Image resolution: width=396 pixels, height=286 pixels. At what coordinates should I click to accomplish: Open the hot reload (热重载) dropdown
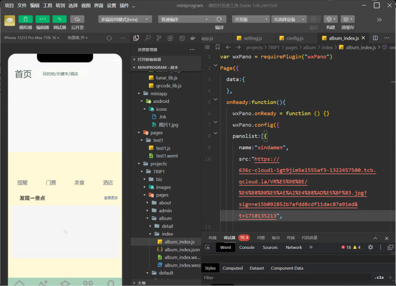[78, 38]
